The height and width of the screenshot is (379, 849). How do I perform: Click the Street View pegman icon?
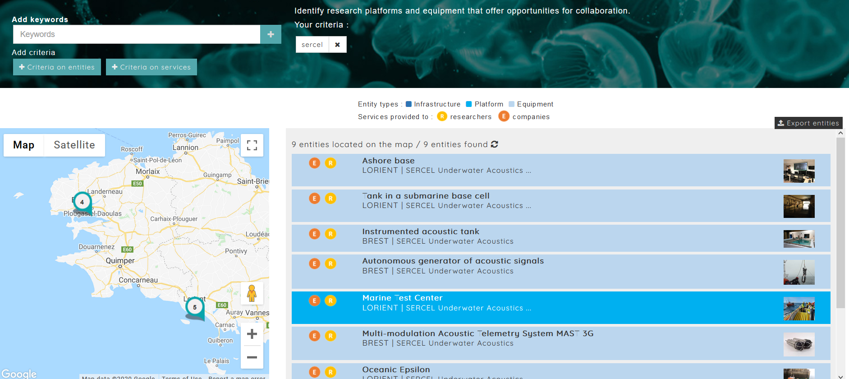(x=252, y=294)
